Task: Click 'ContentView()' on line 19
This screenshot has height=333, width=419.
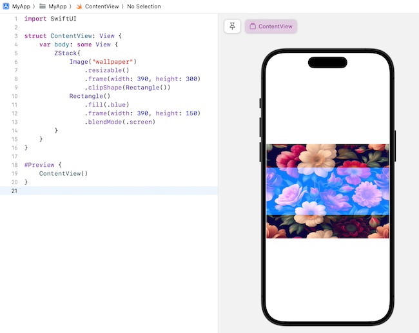Action: point(63,173)
